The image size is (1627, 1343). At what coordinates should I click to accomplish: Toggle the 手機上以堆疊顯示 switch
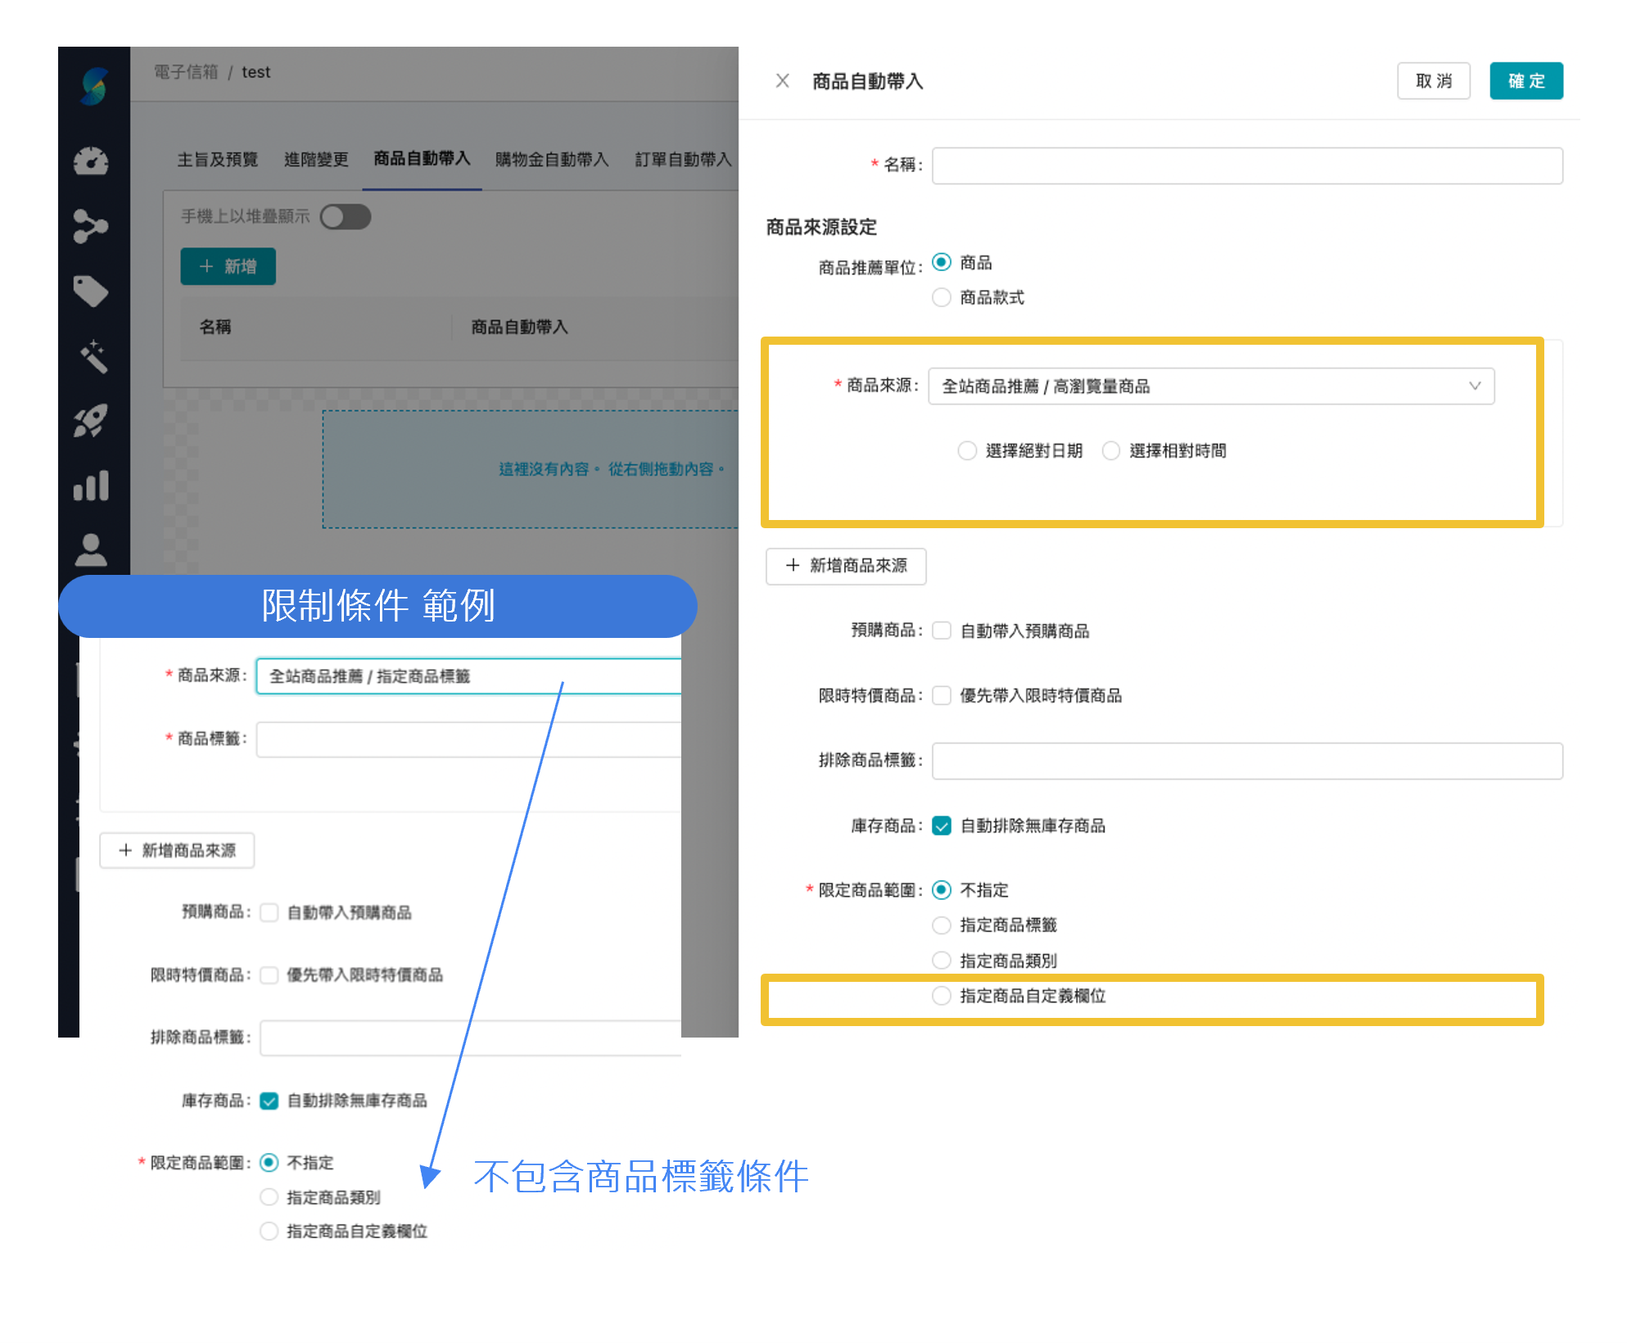pos(345,215)
